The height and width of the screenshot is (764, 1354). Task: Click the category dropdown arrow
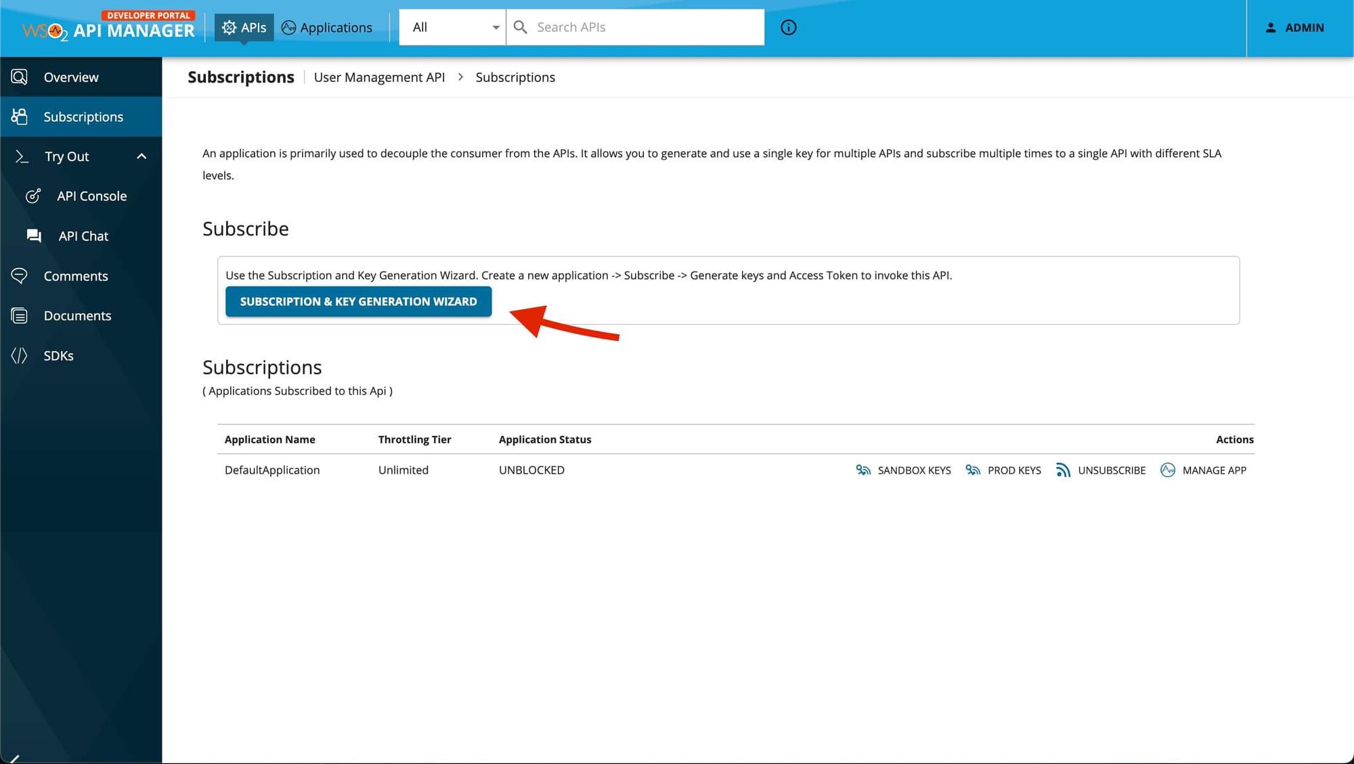(x=496, y=28)
